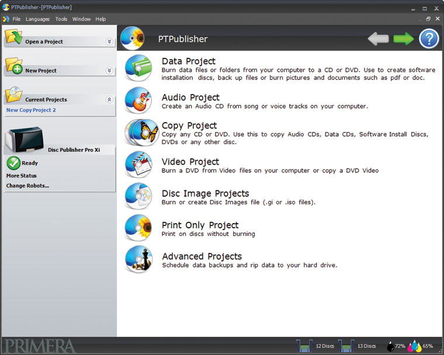
Task: Select the Copy Project heading
Action: click(189, 126)
